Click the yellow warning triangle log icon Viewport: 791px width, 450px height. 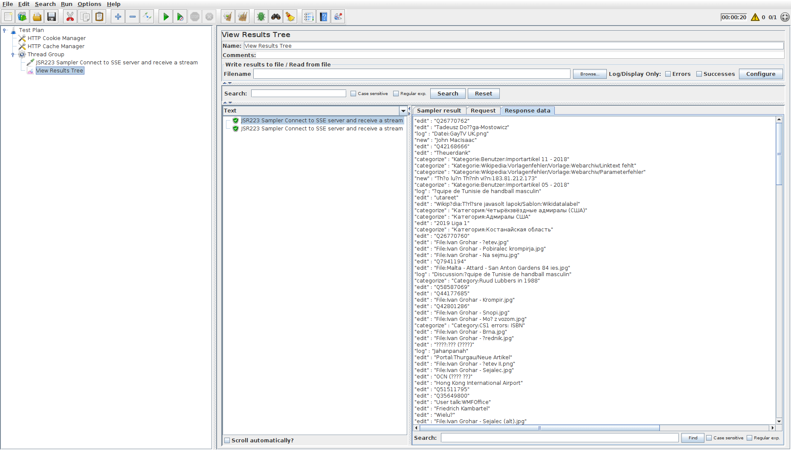tap(755, 17)
